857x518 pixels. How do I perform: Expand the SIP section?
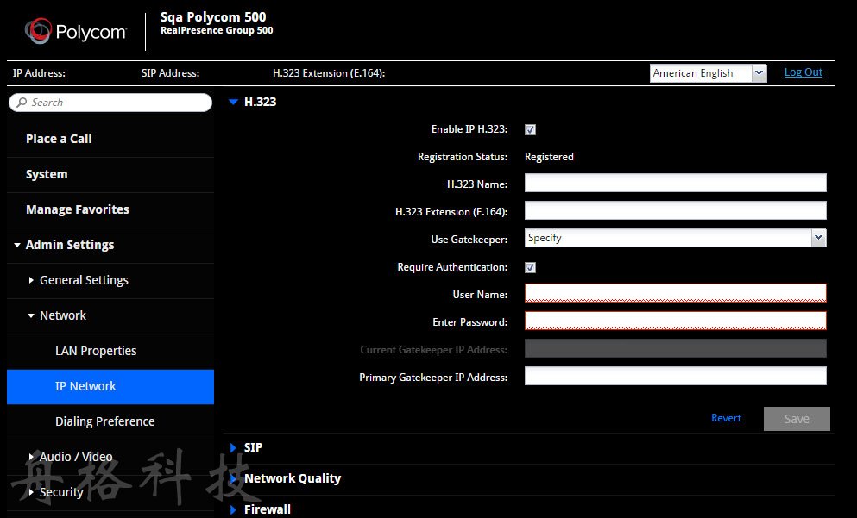[233, 447]
